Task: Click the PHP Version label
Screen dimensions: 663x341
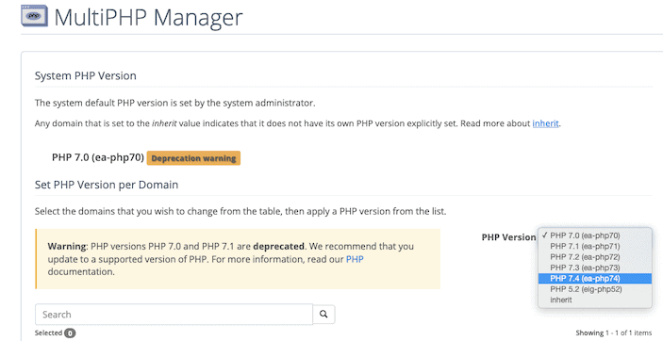Action: tap(508, 237)
